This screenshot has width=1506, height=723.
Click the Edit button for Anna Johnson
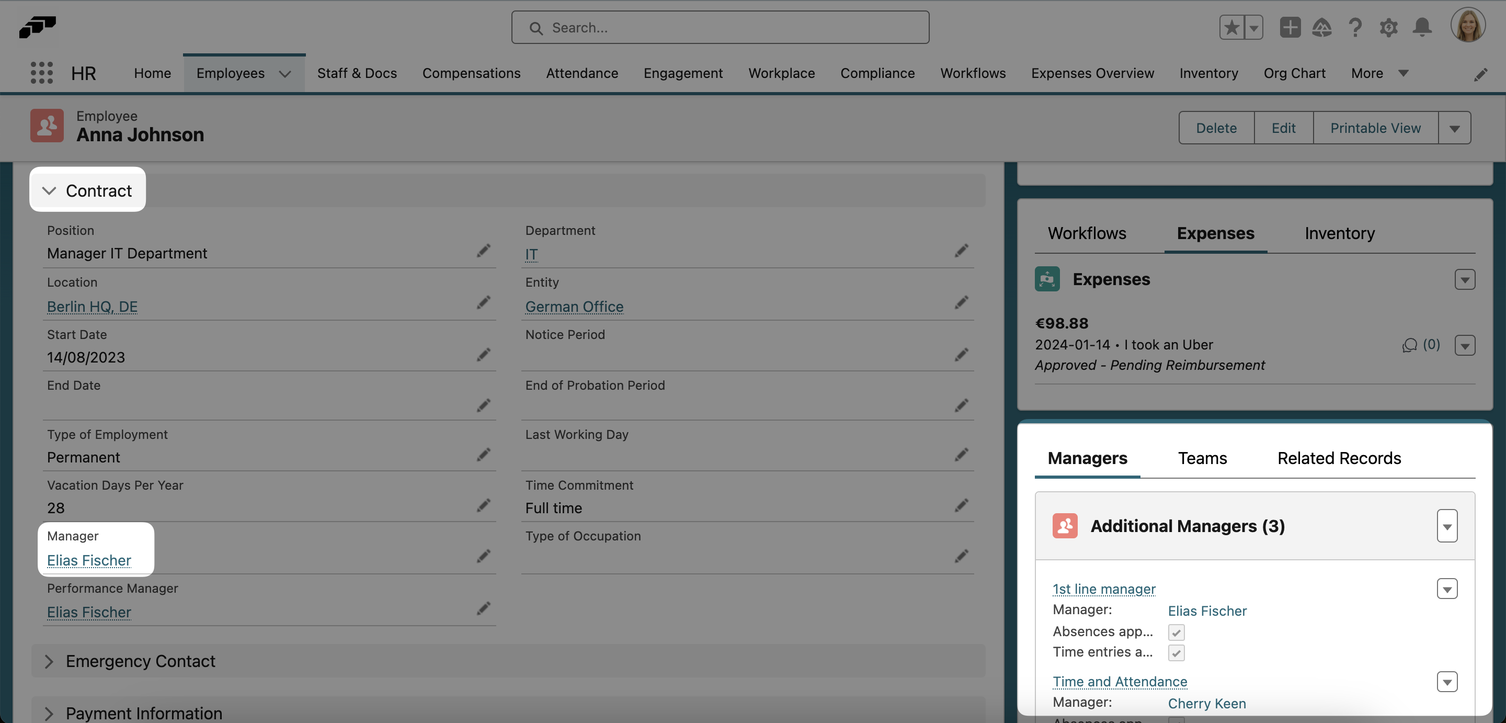1283,128
